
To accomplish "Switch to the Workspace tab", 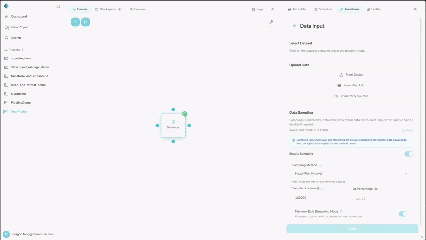I will point(108,9).
